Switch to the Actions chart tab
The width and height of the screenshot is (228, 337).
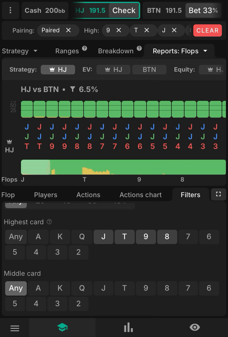click(x=140, y=195)
